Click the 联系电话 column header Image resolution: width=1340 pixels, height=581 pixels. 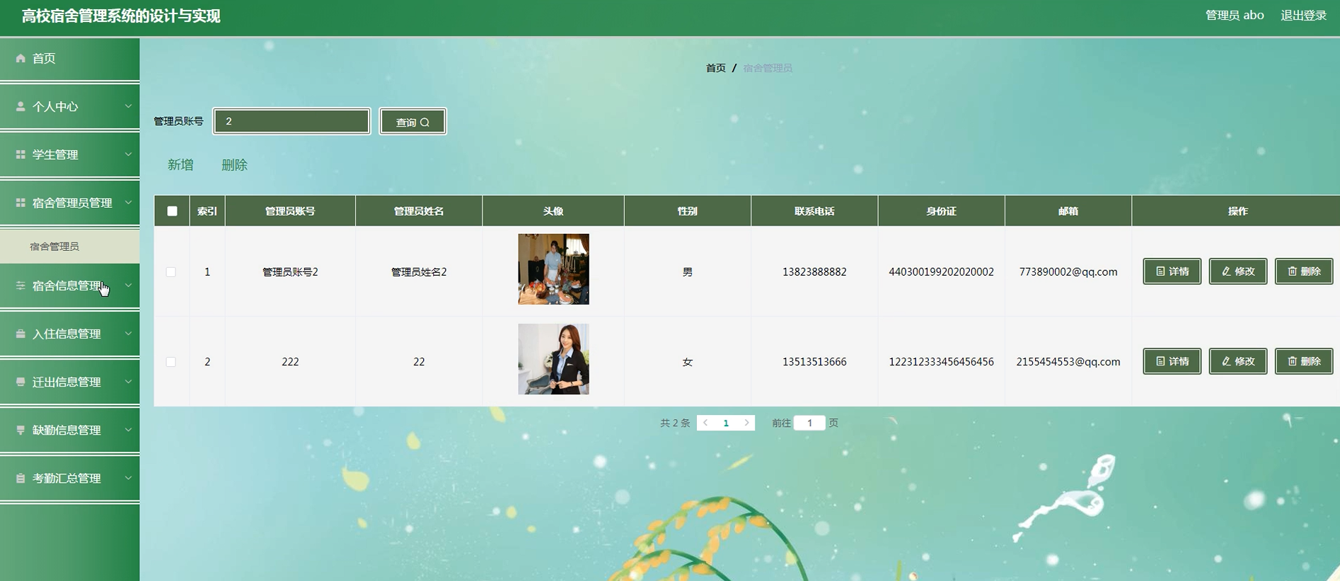tap(814, 211)
